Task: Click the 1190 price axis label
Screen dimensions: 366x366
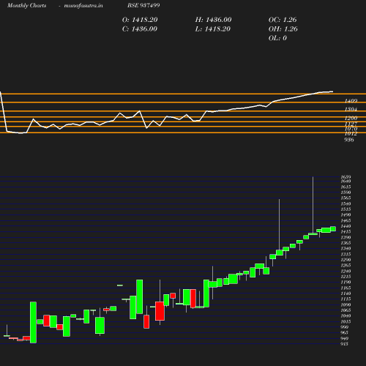Action: pyautogui.click(x=346, y=283)
